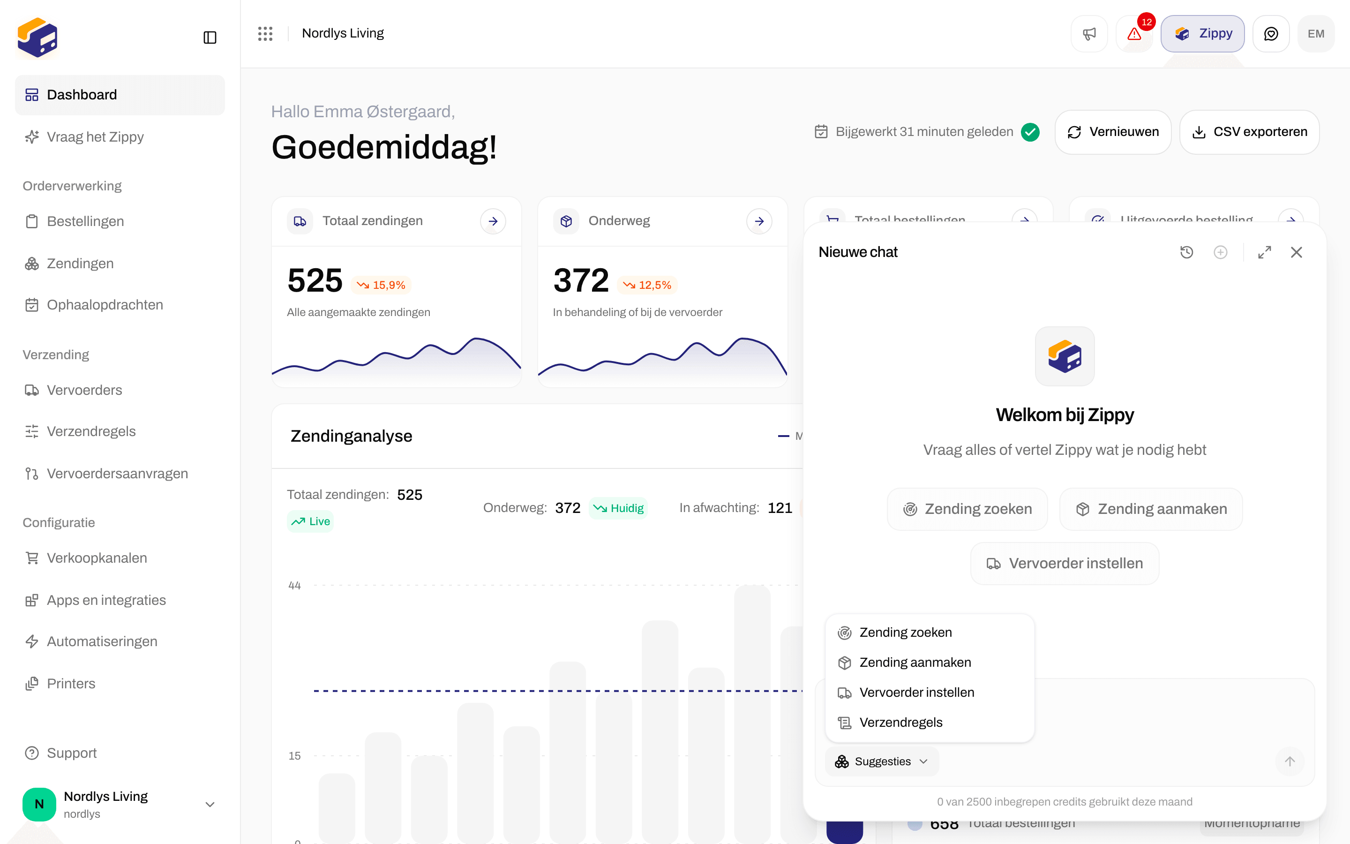The height and width of the screenshot is (844, 1350).
Task: Open Totaal zendingen card arrow
Action: tap(493, 222)
